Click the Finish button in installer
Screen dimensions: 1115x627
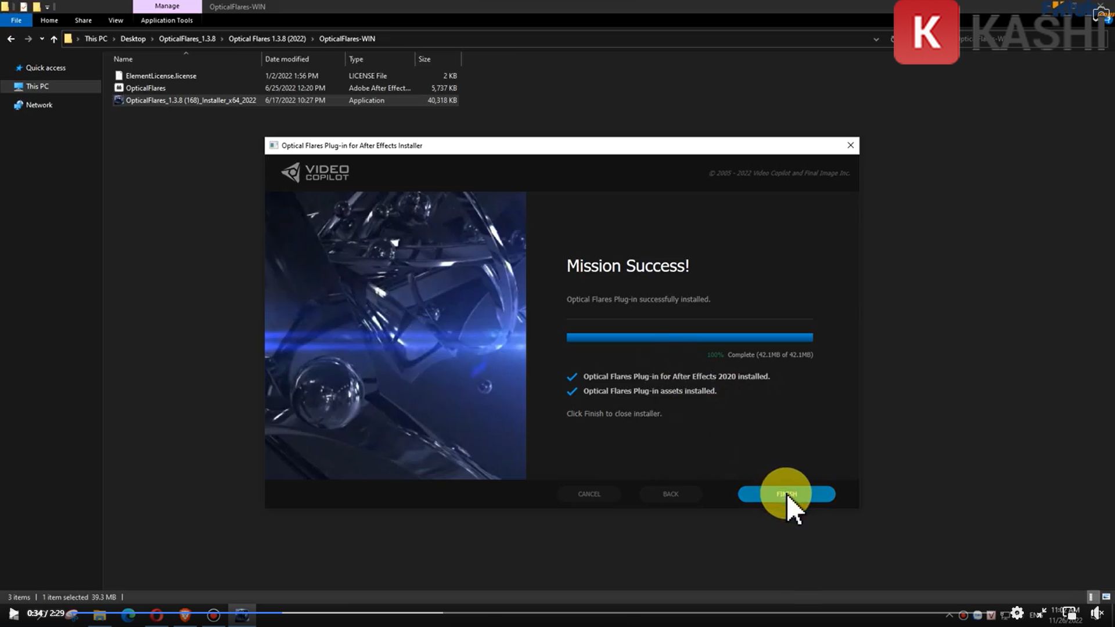[786, 494]
